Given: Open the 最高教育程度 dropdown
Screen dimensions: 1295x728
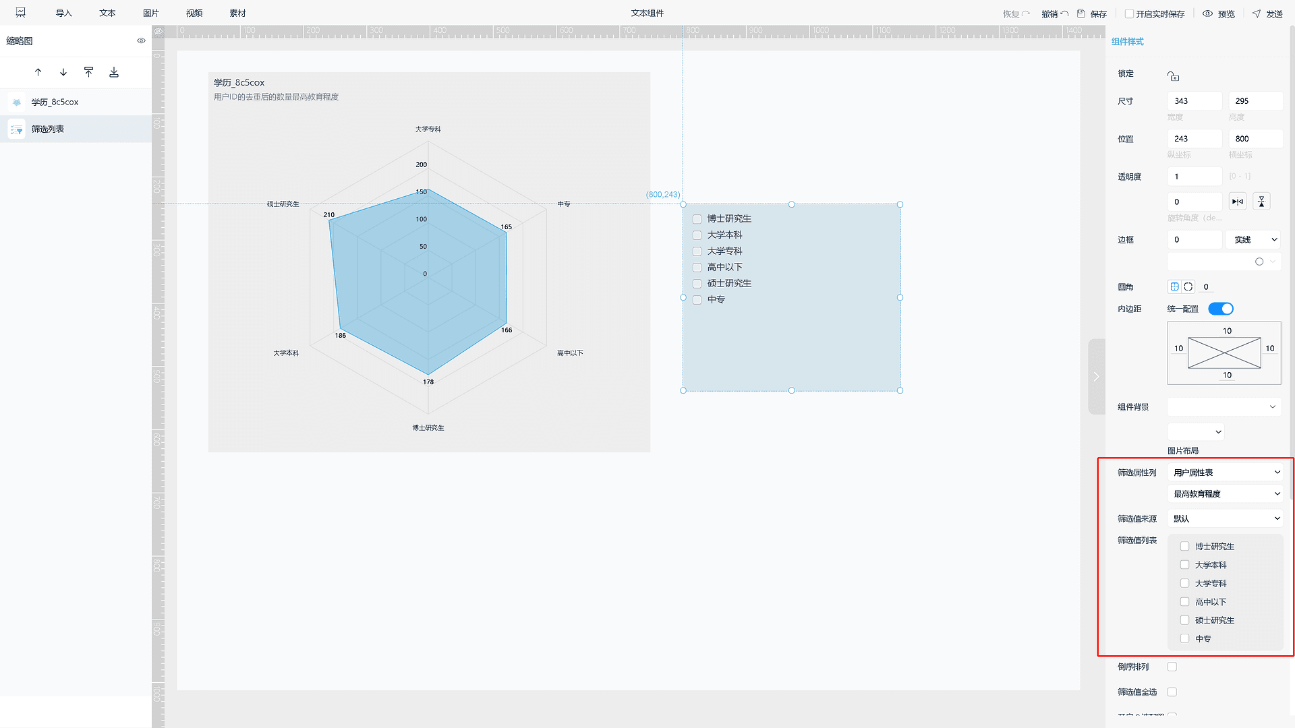Looking at the screenshot, I should click(1227, 494).
